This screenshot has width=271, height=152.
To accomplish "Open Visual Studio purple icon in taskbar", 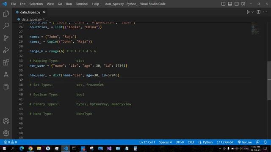I will pos(109,148).
